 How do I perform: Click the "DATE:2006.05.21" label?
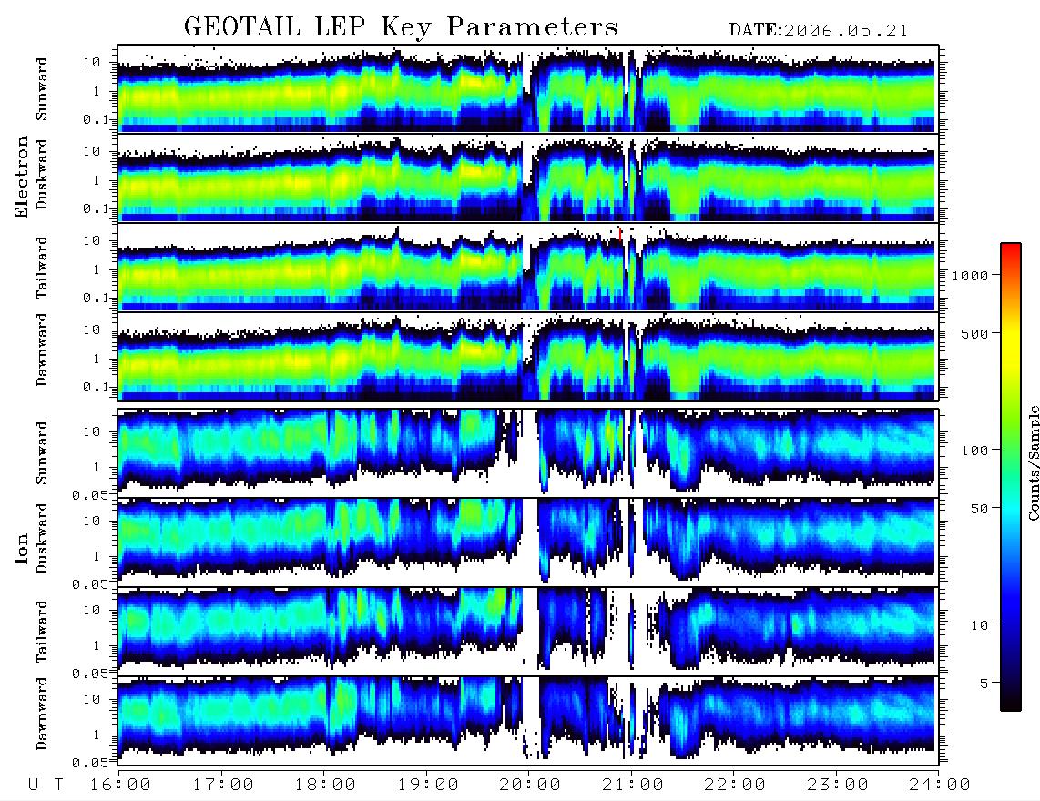819,31
